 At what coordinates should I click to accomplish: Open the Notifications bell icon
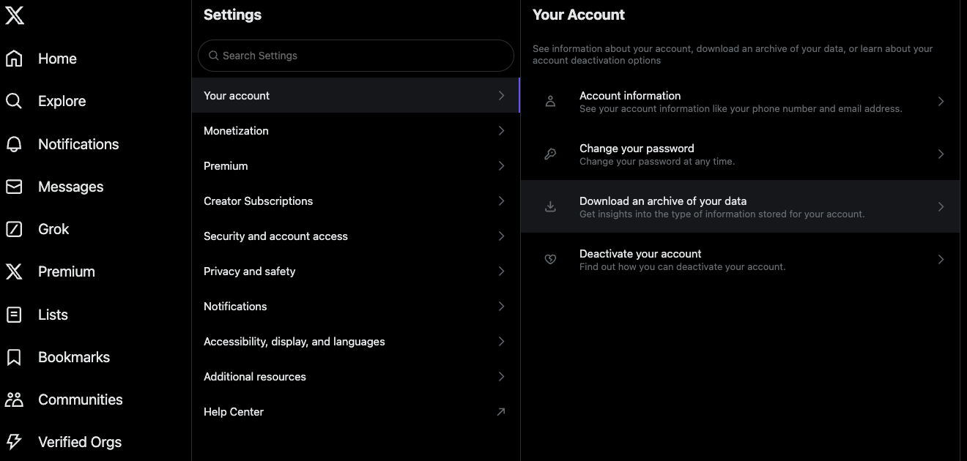coord(15,143)
